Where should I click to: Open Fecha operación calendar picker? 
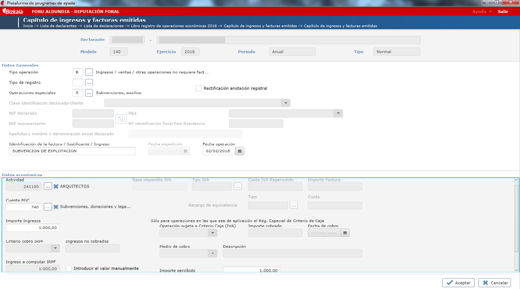click(240, 151)
